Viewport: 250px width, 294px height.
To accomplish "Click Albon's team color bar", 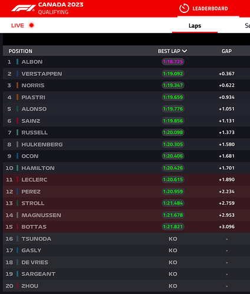I will pos(17,62).
